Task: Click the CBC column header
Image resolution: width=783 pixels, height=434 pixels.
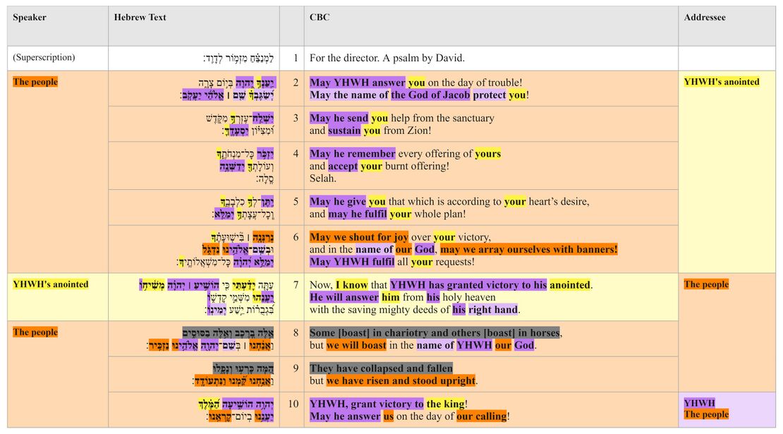Action: (320, 18)
